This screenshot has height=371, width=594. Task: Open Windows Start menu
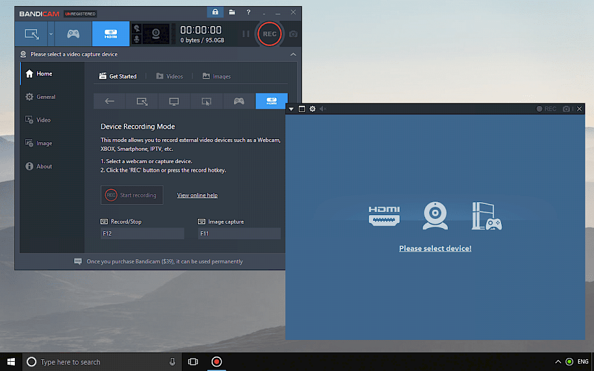click(x=11, y=362)
